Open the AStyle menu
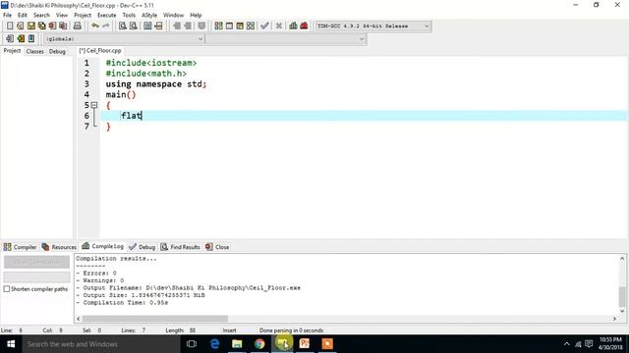The height and width of the screenshot is (353, 629). point(149,16)
